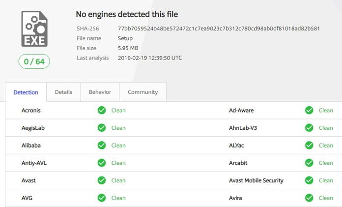Click the File name label
This screenshot has height=207, width=342.
point(89,38)
